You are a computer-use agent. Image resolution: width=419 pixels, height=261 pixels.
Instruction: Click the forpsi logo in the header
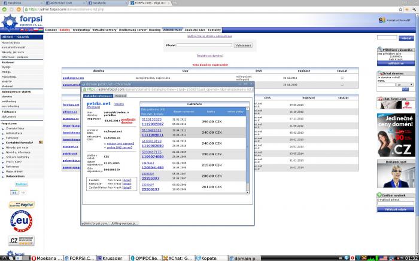(x=22, y=22)
